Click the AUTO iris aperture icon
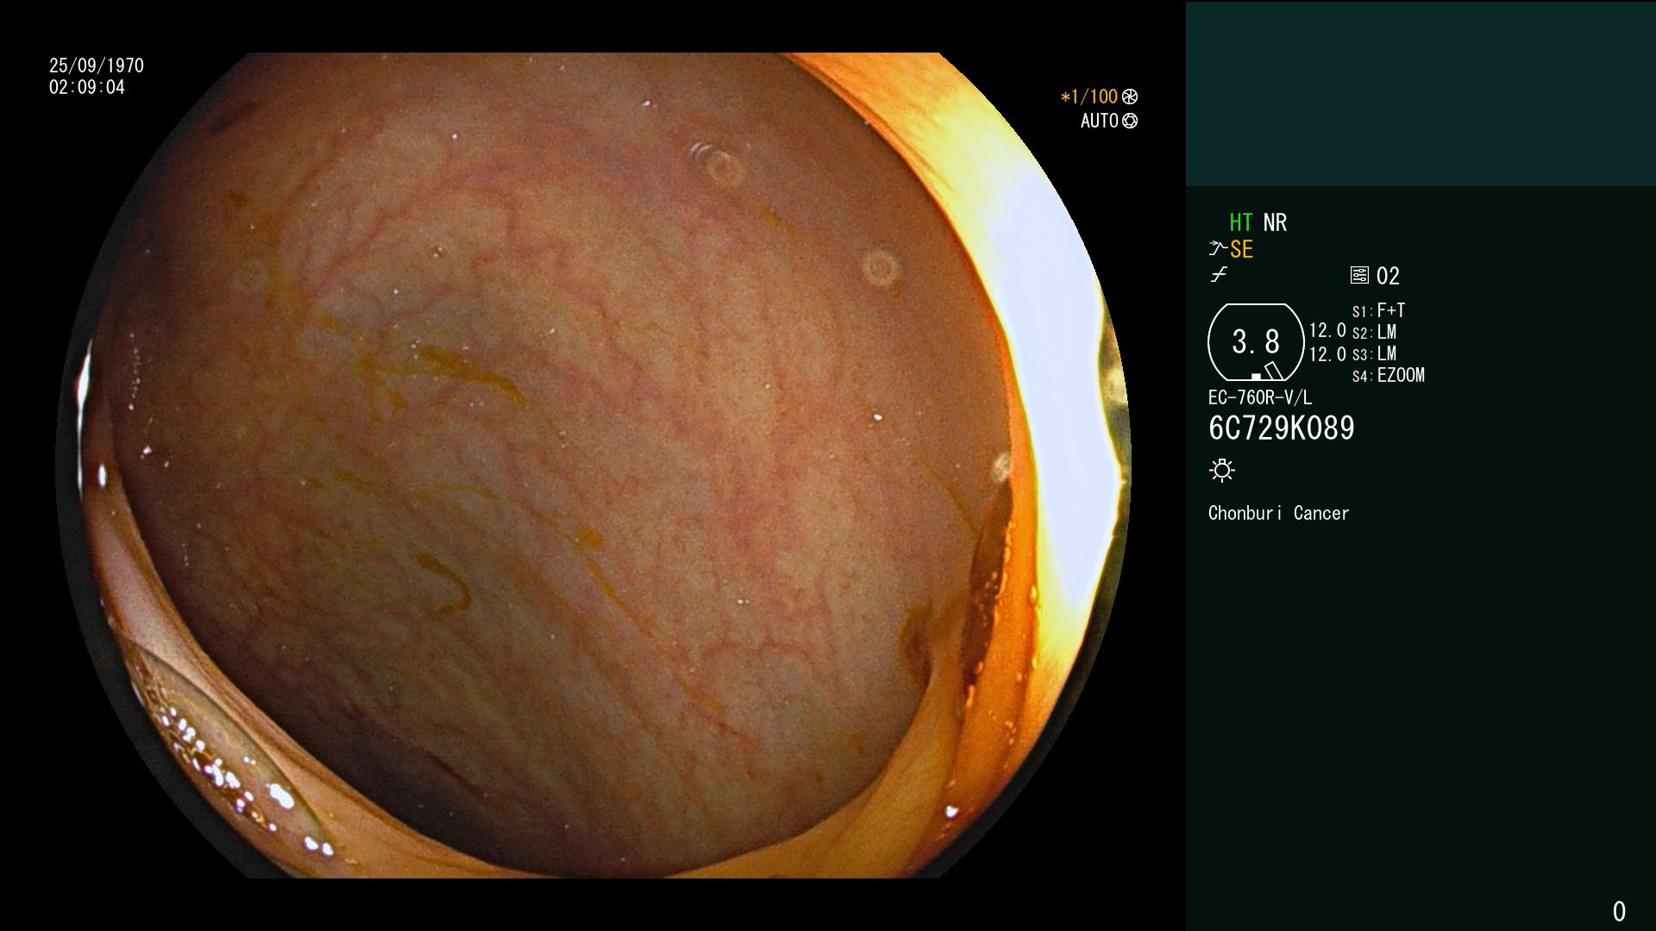This screenshot has height=931, width=1656. click(x=1130, y=121)
